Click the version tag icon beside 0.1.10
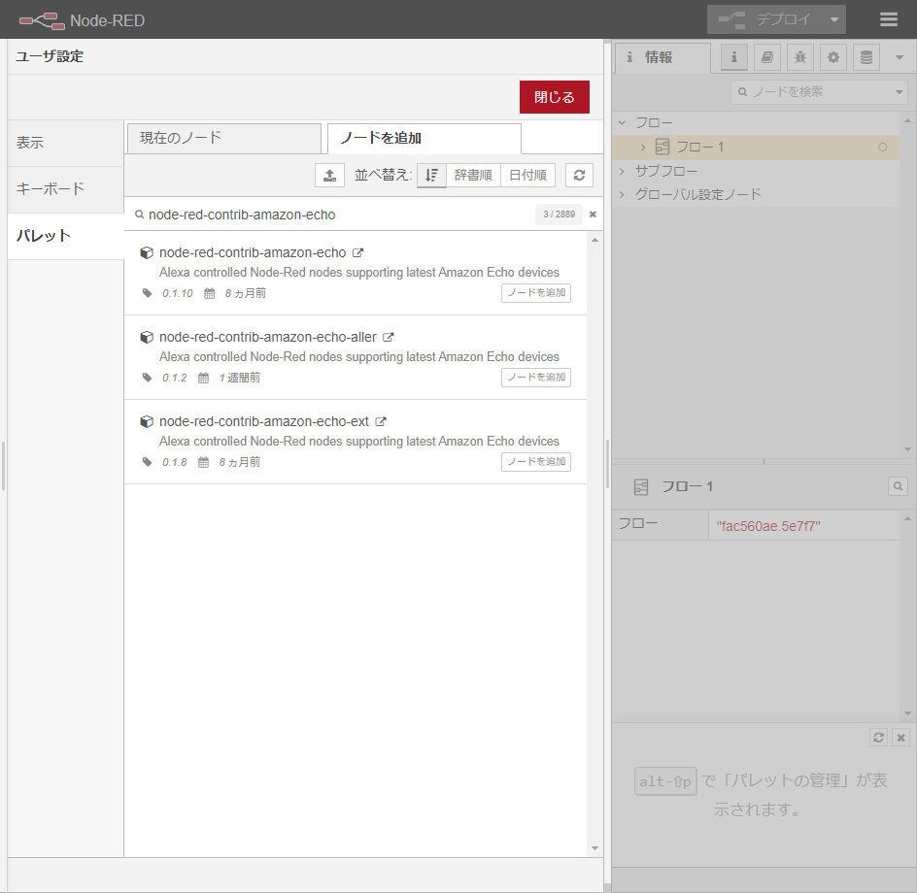 tap(147, 293)
